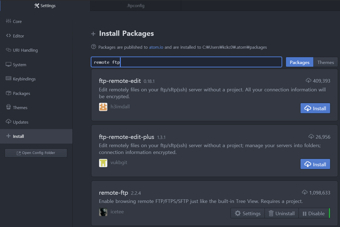The image size is (340, 227).
Task: Click the Packages box icon
Action: pos(8,93)
